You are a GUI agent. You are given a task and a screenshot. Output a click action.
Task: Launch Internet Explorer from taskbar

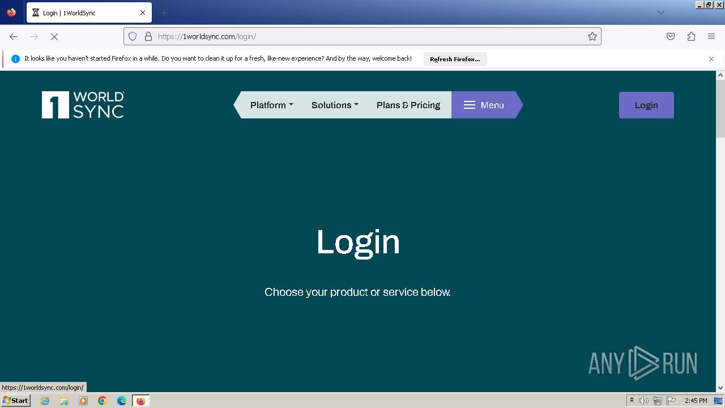click(45, 401)
